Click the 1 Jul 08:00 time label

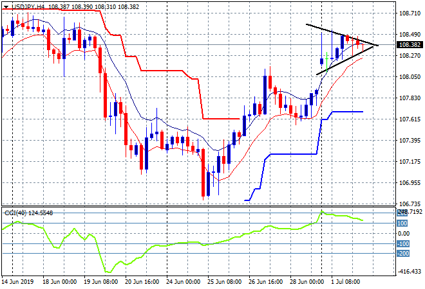pyautogui.click(x=346, y=282)
